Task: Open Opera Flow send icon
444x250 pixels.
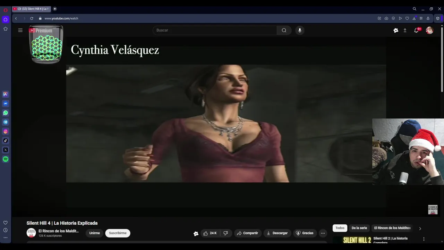Action: click(x=400, y=18)
